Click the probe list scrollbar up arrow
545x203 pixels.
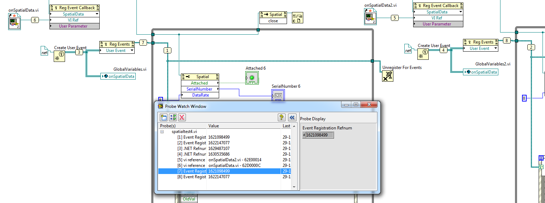click(x=294, y=126)
